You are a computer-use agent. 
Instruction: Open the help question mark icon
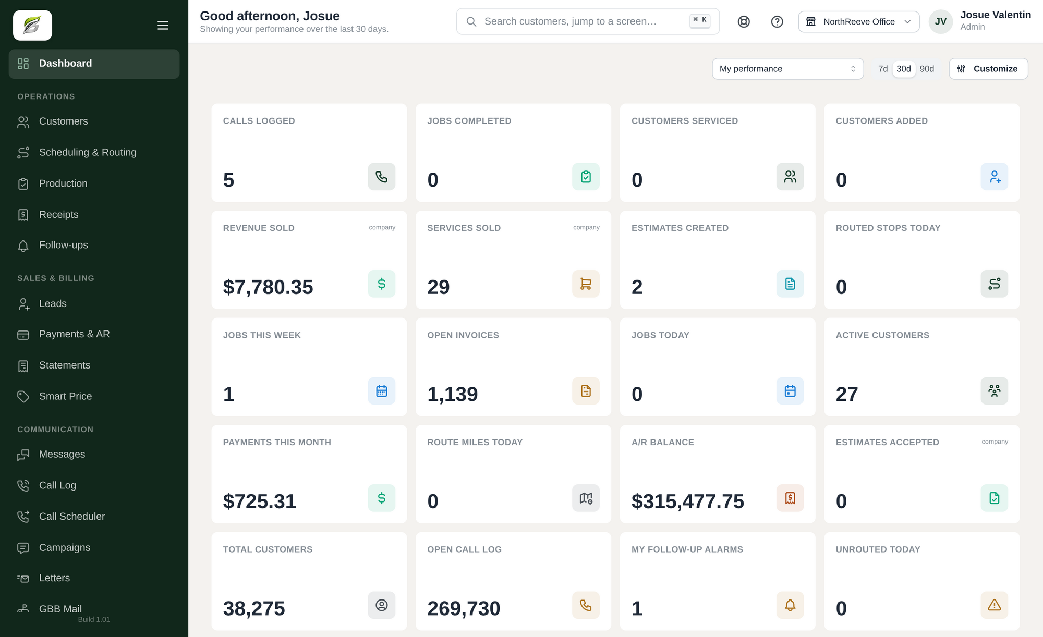point(777,21)
